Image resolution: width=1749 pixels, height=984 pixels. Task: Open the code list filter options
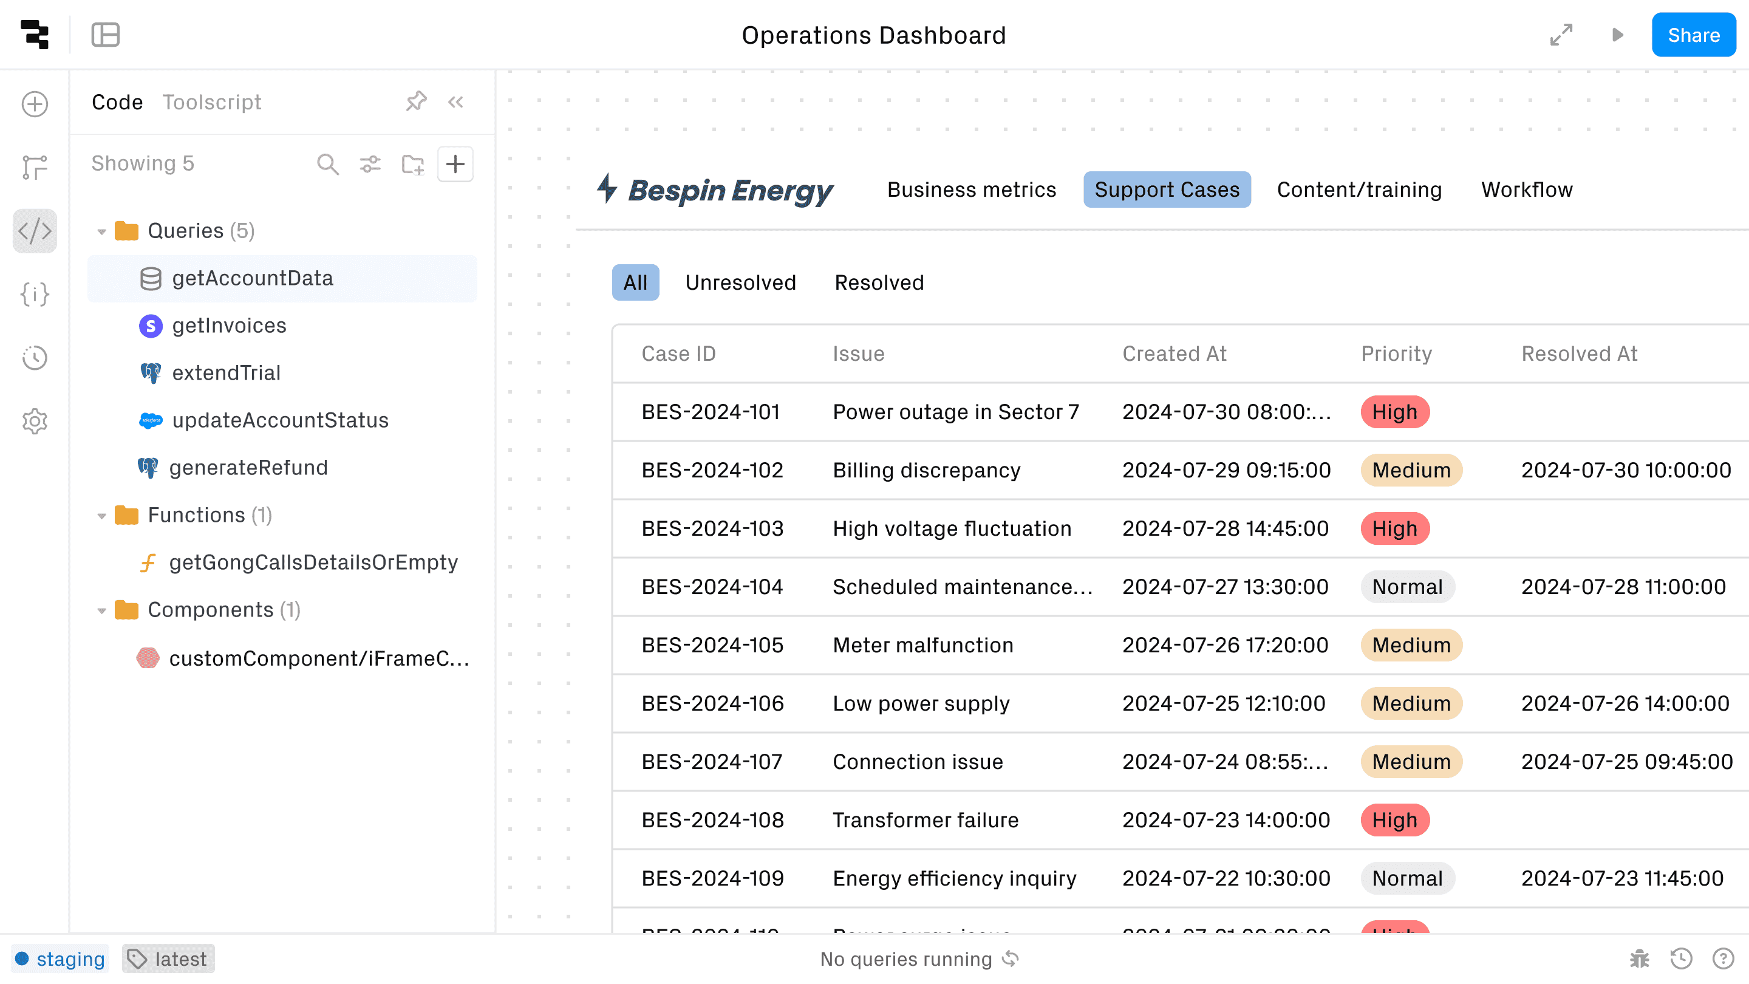pos(370,163)
